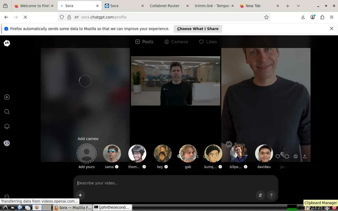The image size is (338, 211).
Task: Select the davidwu cameo avatar
Action: (264, 154)
